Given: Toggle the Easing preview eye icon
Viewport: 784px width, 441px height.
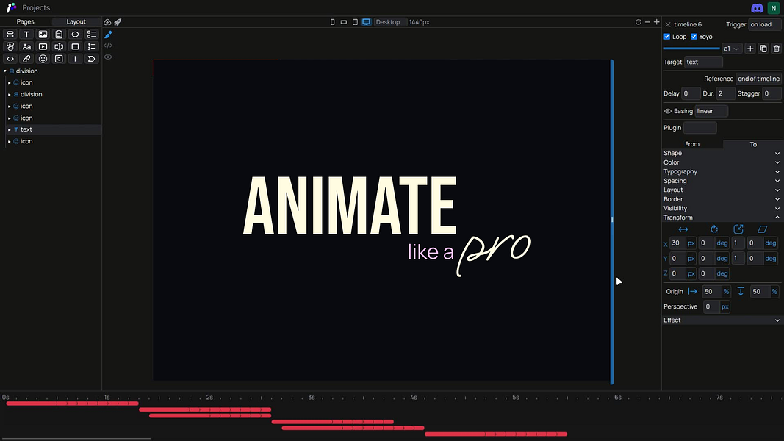Looking at the screenshot, I should pos(667,111).
